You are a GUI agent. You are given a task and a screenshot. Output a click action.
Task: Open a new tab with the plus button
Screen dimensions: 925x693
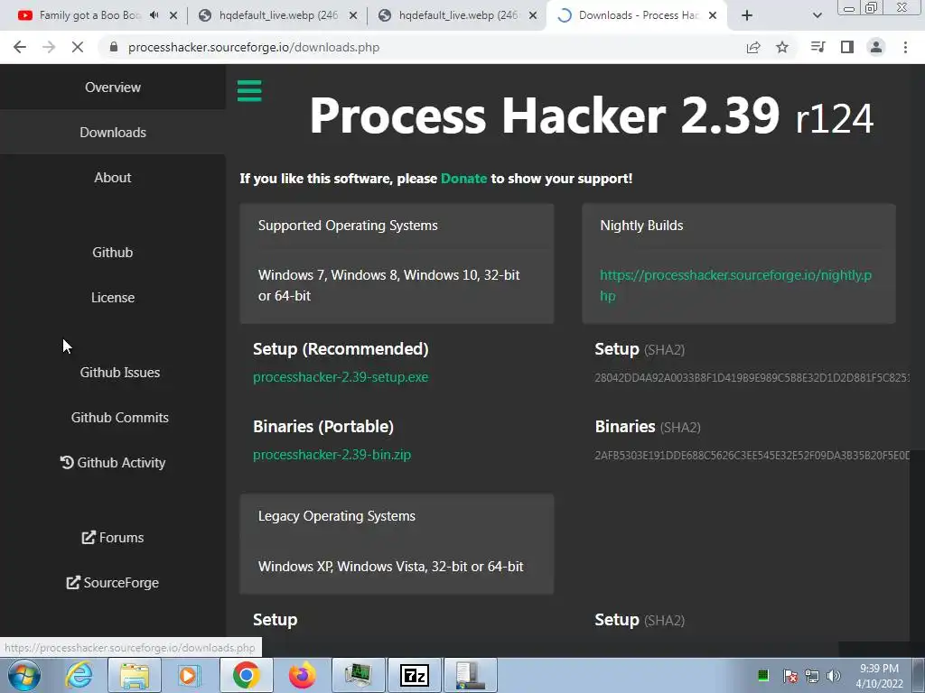point(747,15)
